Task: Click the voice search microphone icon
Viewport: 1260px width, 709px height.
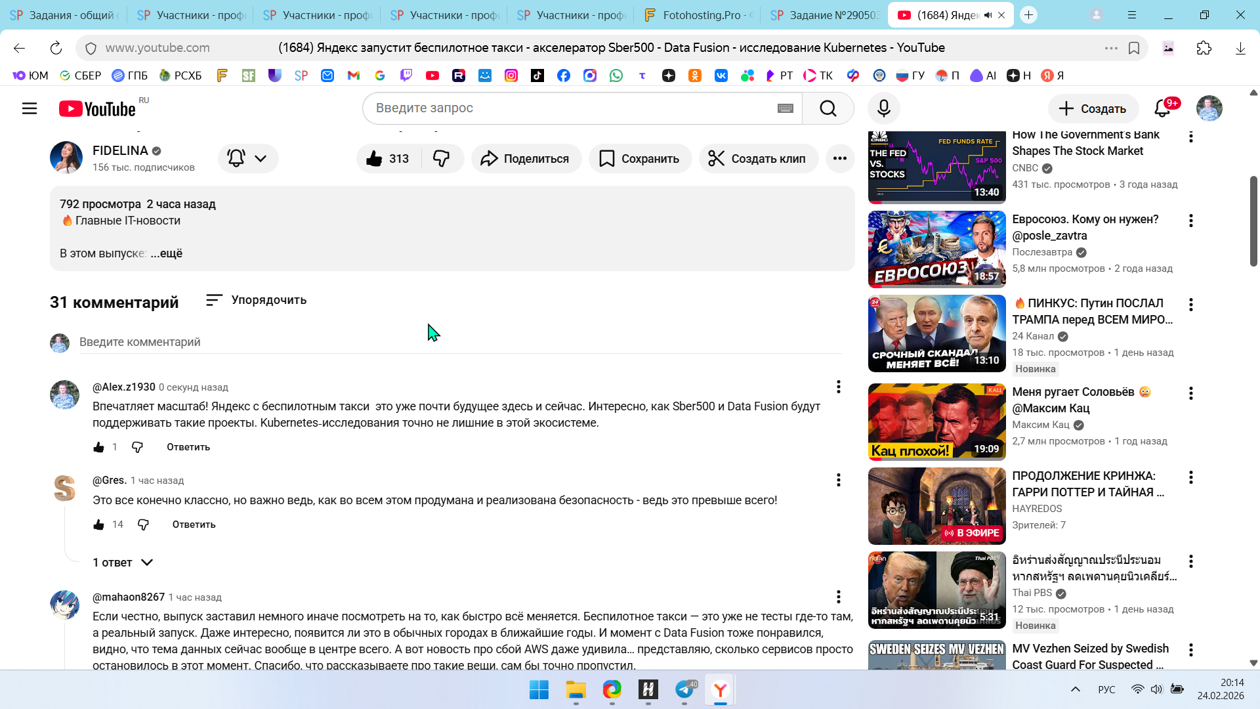Action: [x=884, y=108]
